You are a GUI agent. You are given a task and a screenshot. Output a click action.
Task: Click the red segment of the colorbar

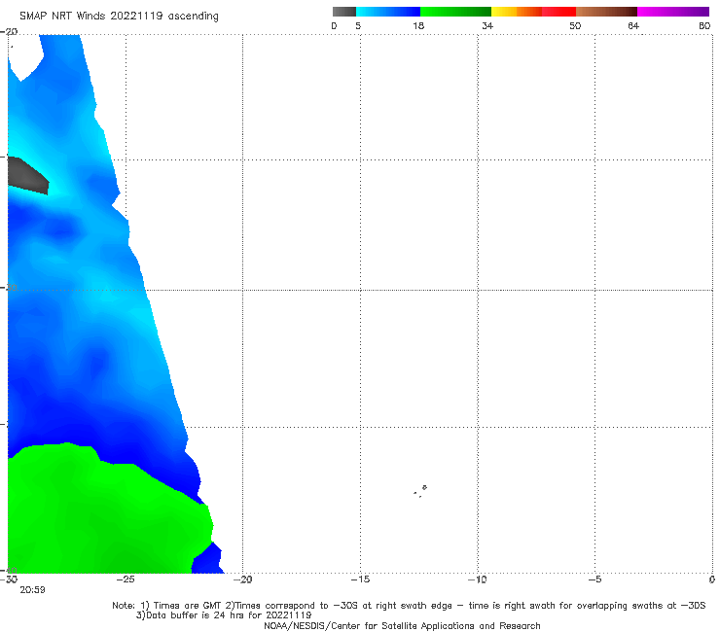(558, 12)
